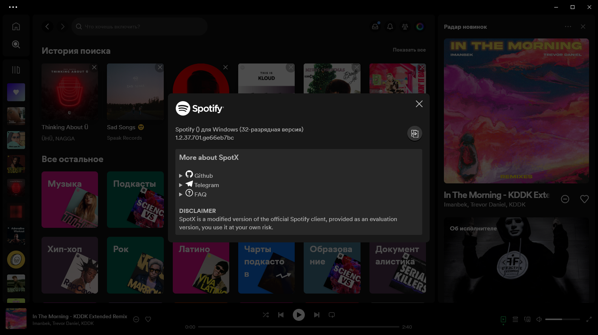Like In The Morning in now-playing bar
The height and width of the screenshot is (335, 598).
tap(148, 319)
